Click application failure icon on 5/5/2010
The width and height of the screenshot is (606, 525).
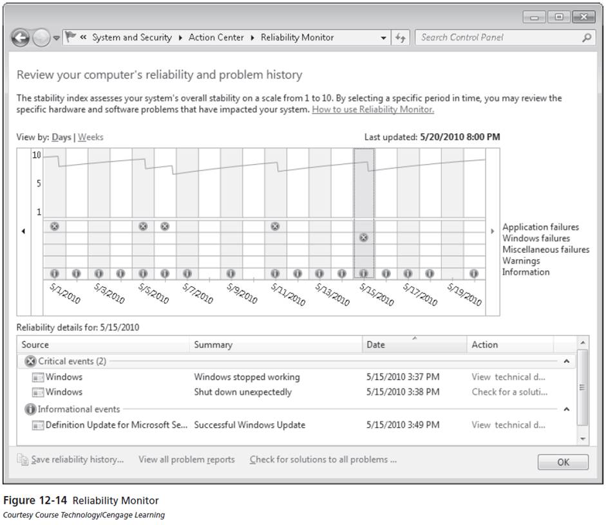point(143,226)
